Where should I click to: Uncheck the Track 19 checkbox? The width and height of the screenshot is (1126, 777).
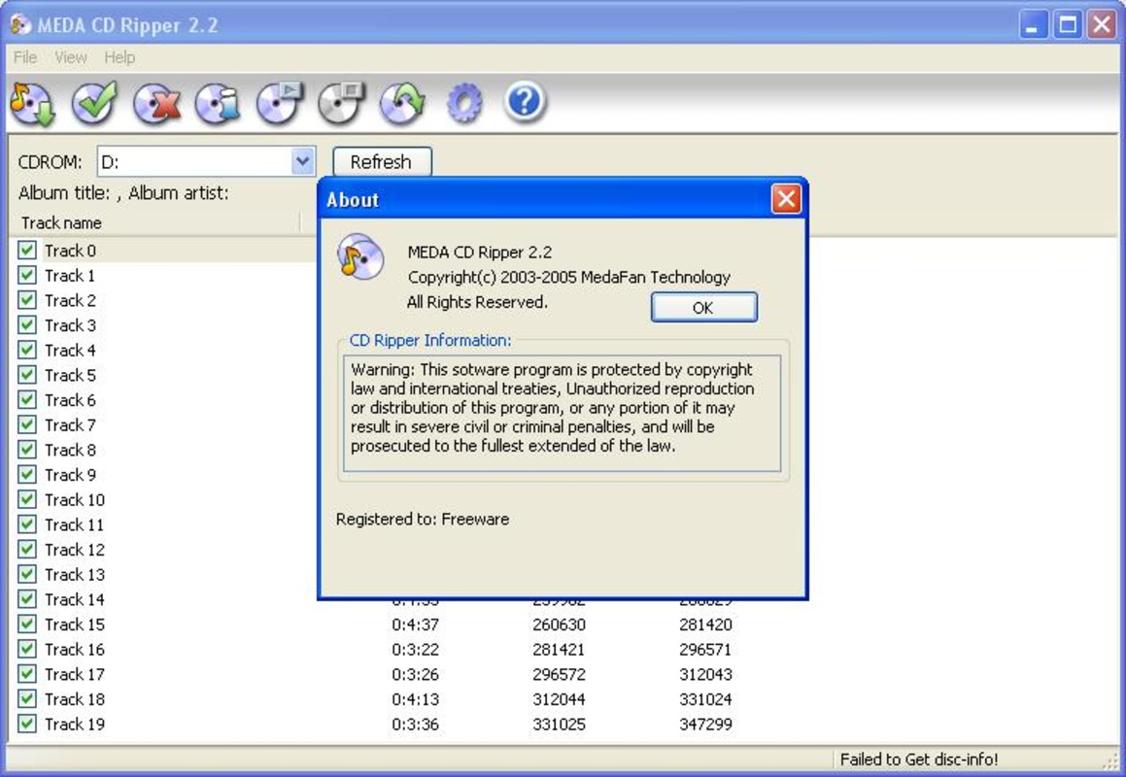tap(27, 724)
